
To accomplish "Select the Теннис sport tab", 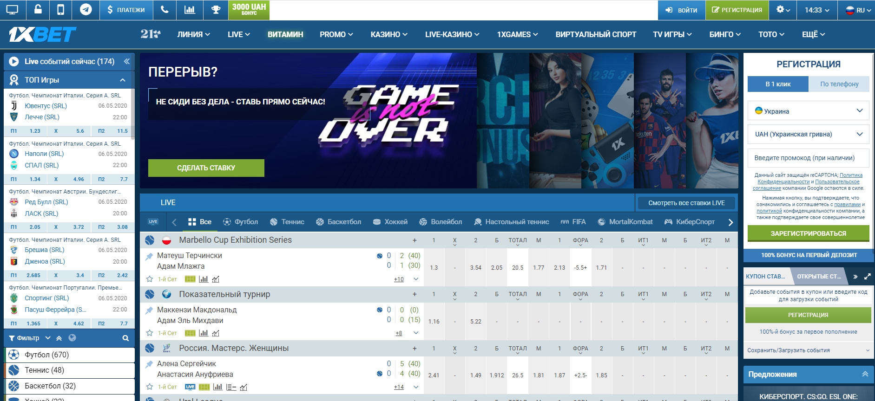I will 287,222.
